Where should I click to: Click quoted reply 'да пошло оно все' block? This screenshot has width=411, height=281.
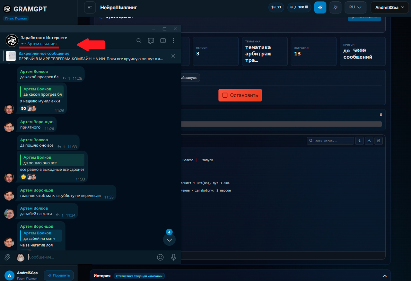52,160
